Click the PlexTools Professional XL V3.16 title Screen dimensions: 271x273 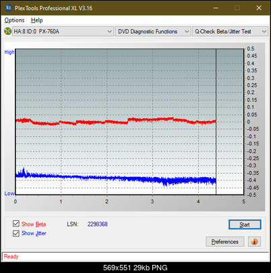click(53, 8)
